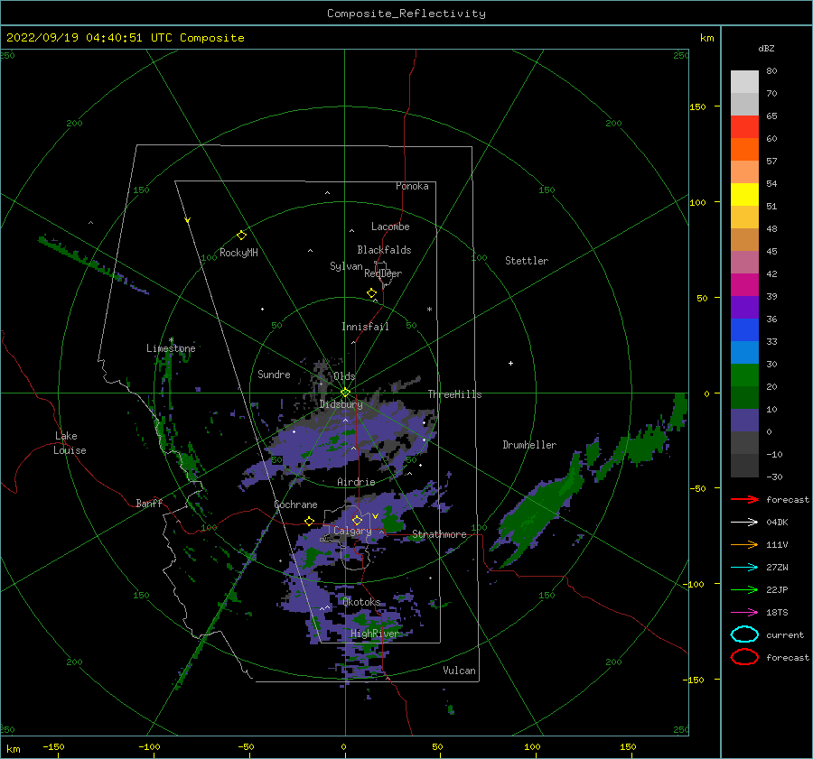Click the magenta 18TS arrow icon
The image size is (813, 759).
click(744, 613)
